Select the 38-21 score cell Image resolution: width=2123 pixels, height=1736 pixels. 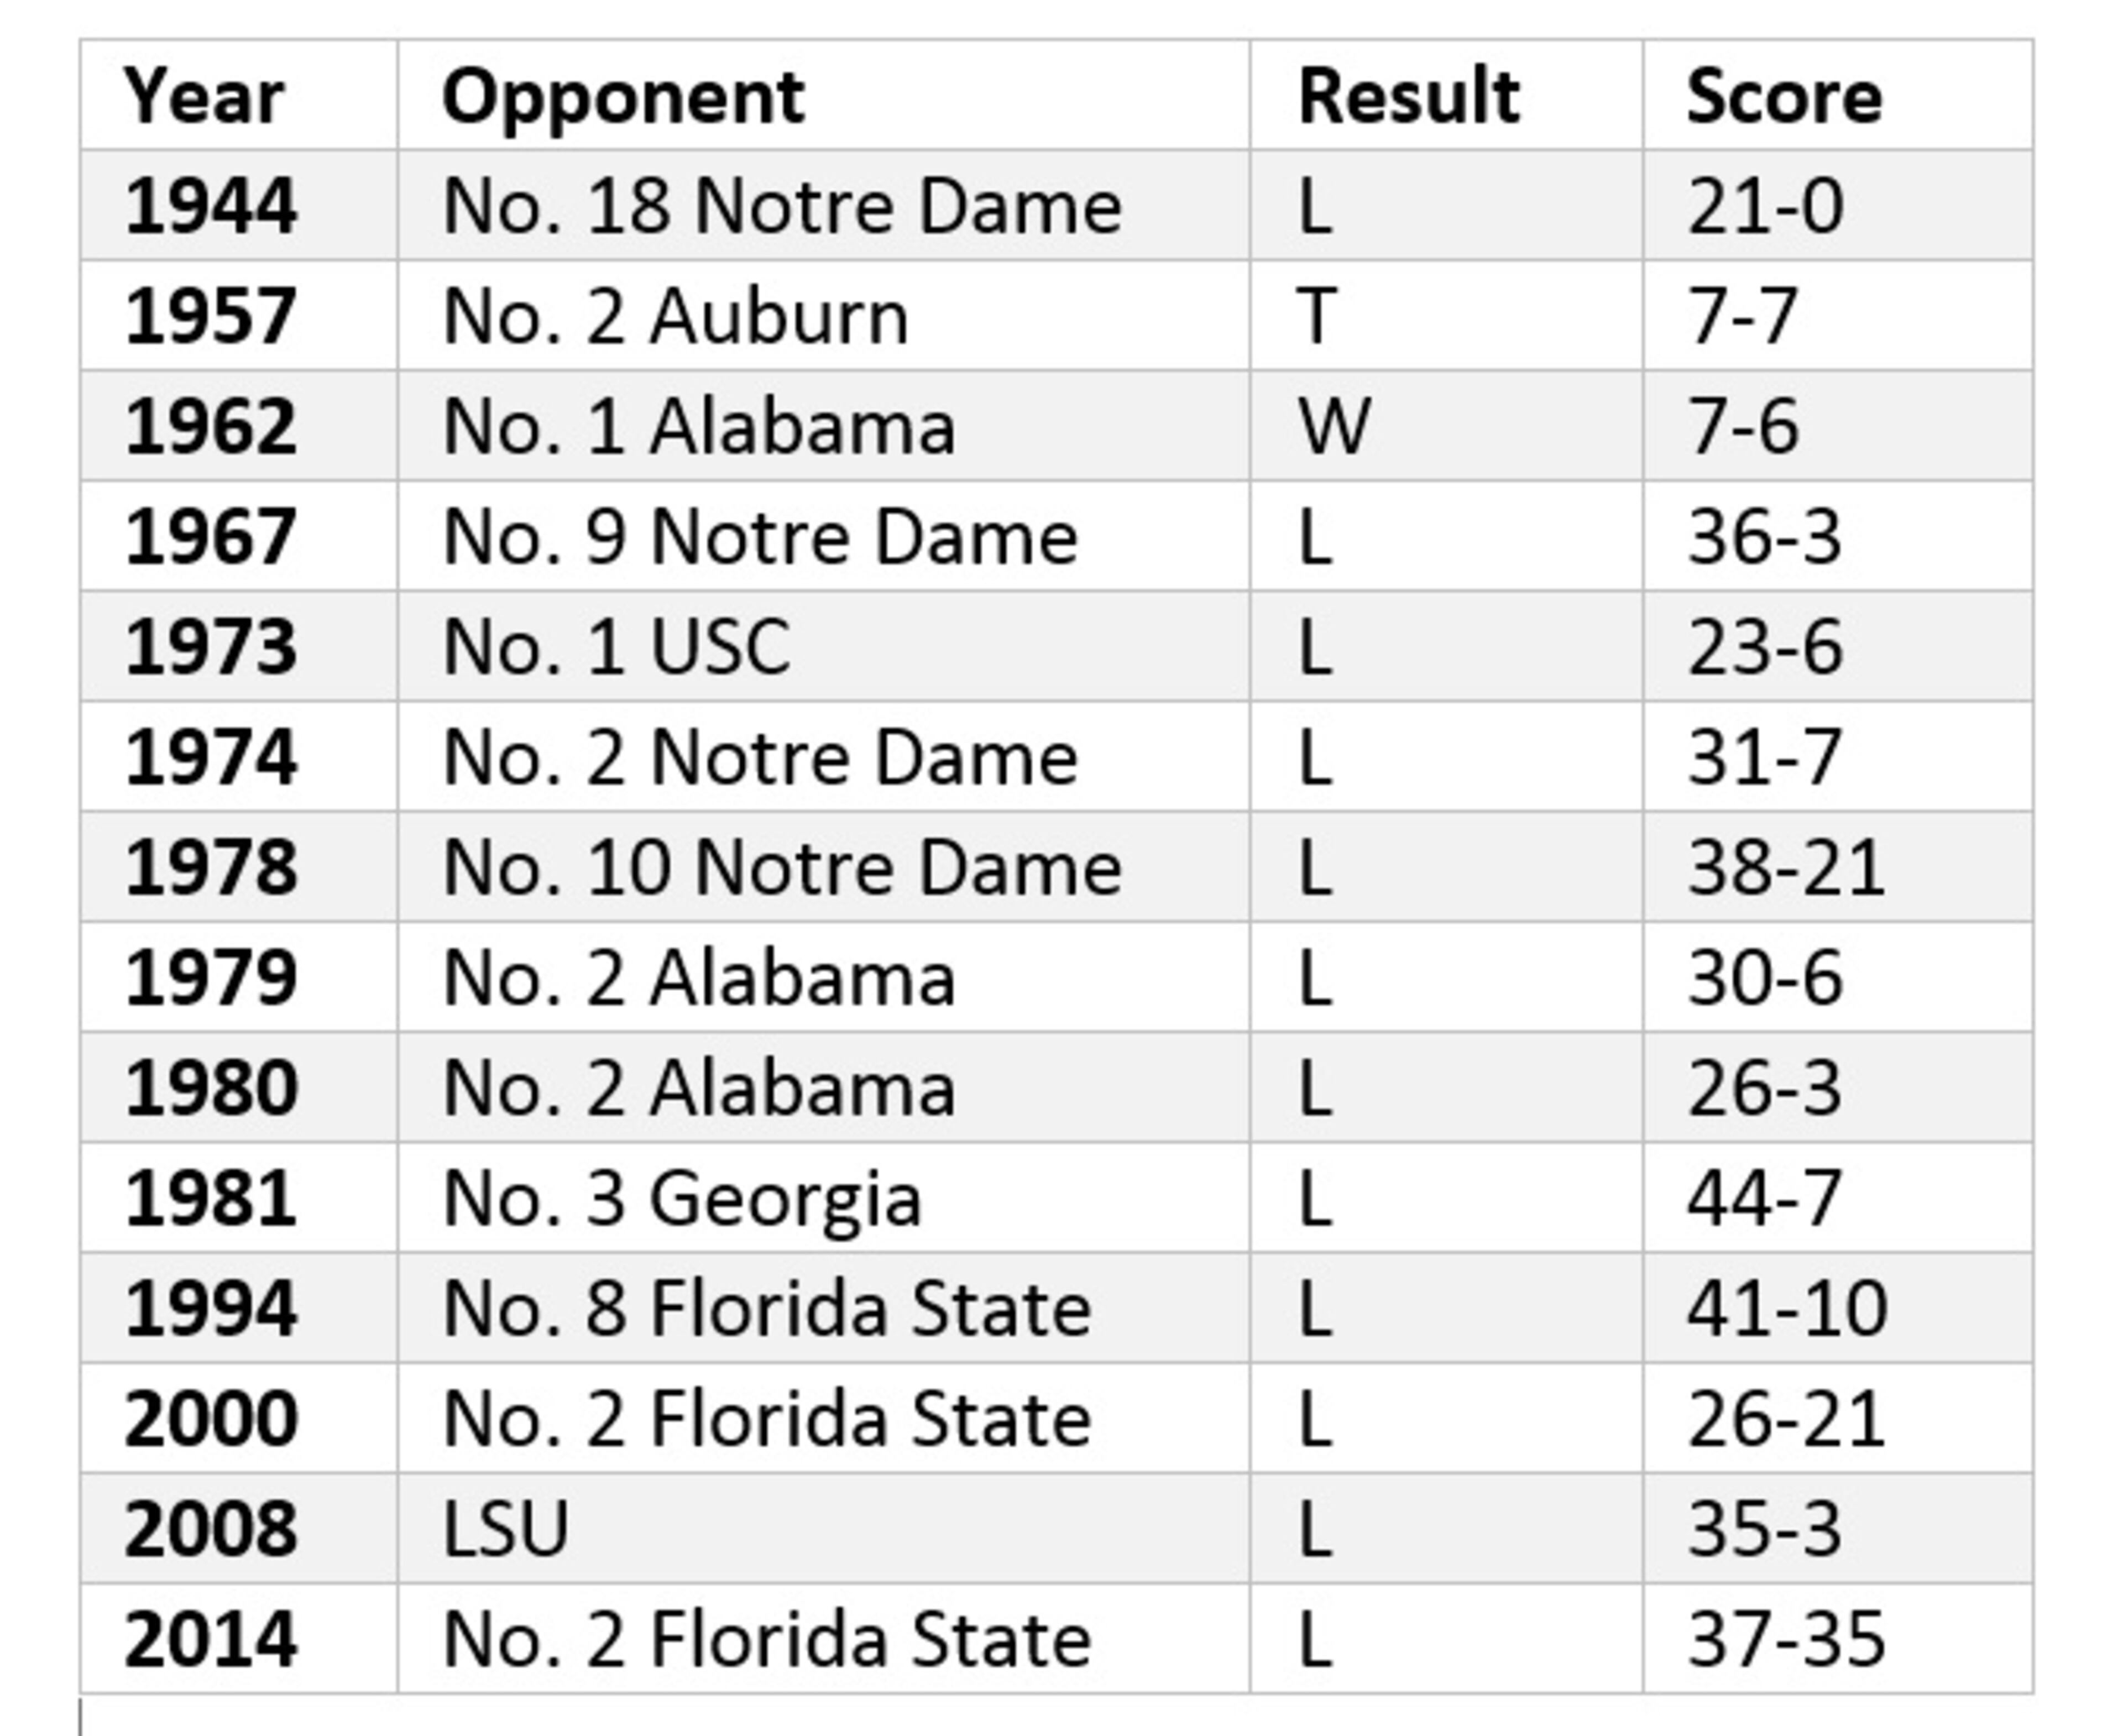pos(1786,868)
